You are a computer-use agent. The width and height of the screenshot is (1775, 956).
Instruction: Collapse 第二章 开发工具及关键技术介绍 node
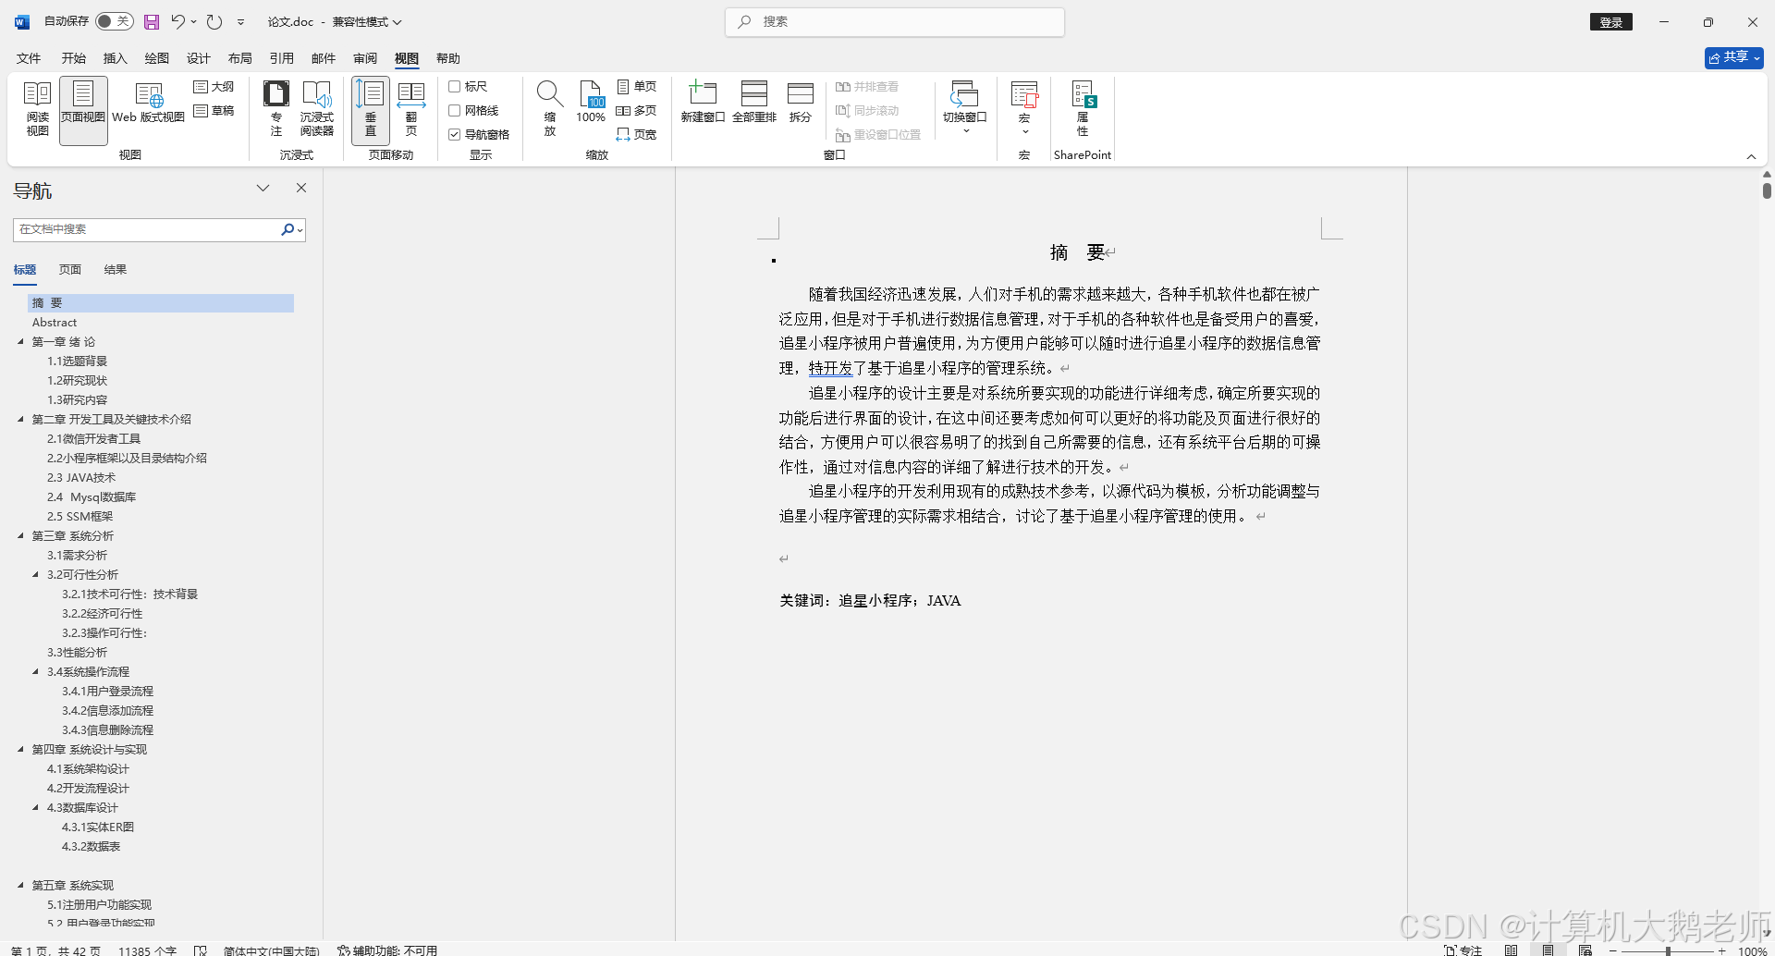click(x=20, y=420)
